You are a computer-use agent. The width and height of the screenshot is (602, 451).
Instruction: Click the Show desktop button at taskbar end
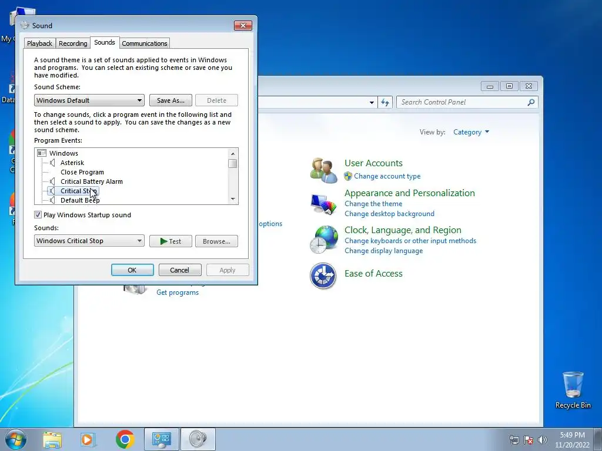click(x=598, y=439)
